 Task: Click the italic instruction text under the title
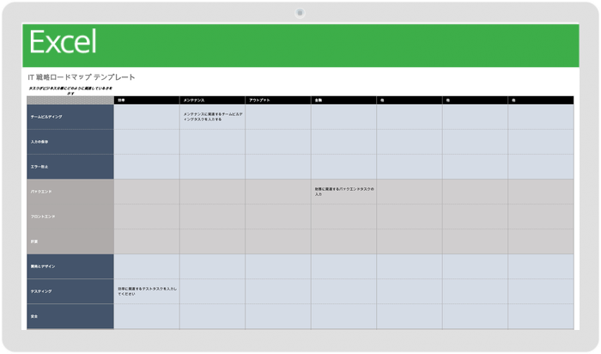pos(70,90)
